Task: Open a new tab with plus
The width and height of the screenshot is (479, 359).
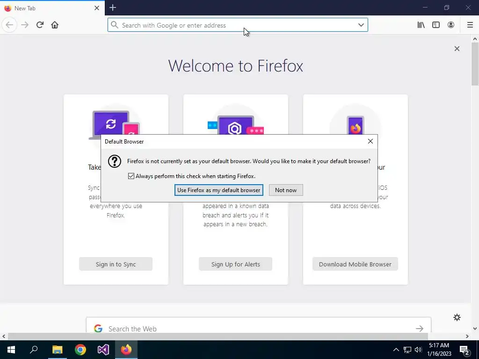Action: pyautogui.click(x=113, y=7)
